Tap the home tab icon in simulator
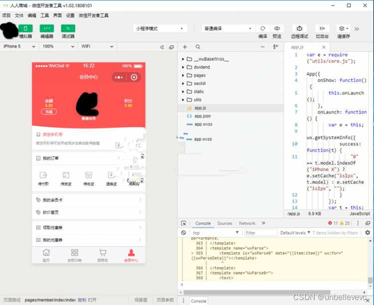374x305 pixels. (46, 255)
